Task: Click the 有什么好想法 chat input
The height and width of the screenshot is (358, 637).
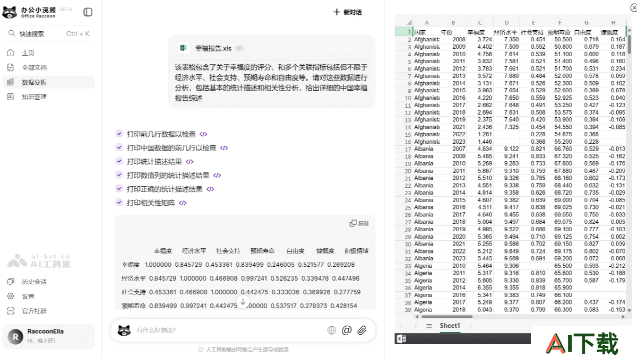Action: tap(228, 330)
